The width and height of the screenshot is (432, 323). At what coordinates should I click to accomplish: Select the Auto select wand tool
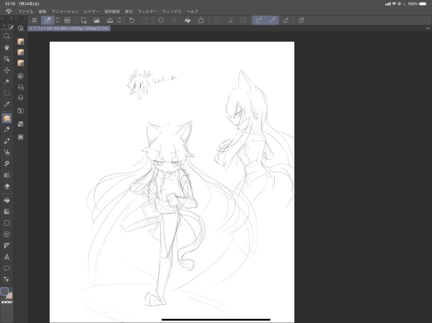[6, 82]
